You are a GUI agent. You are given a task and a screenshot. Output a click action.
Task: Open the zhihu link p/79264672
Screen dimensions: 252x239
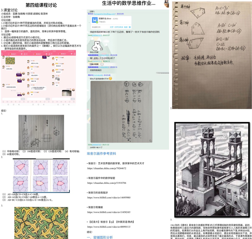tap(107, 168)
